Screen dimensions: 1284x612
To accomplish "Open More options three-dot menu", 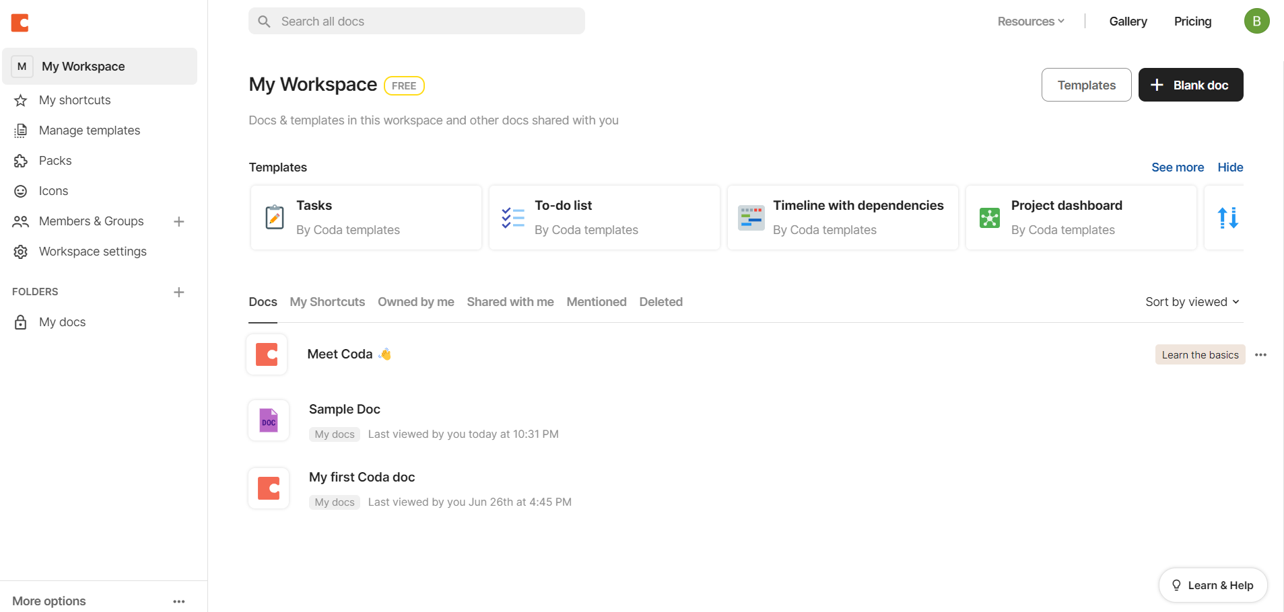I will tap(179, 601).
